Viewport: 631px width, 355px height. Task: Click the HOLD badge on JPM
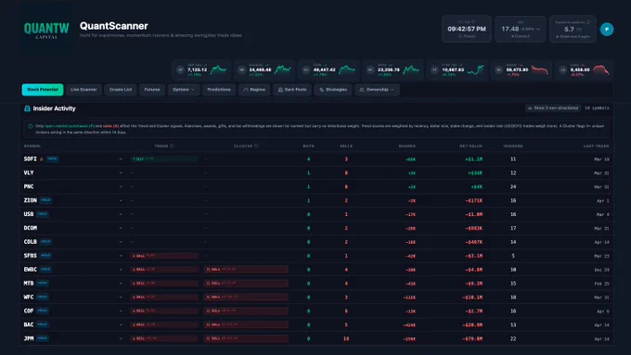click(43, 338)
